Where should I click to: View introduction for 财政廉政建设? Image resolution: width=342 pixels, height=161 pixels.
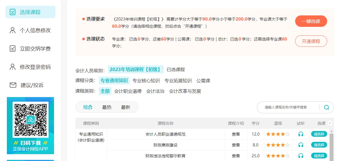pyautogui.click(x=236, y=145)
